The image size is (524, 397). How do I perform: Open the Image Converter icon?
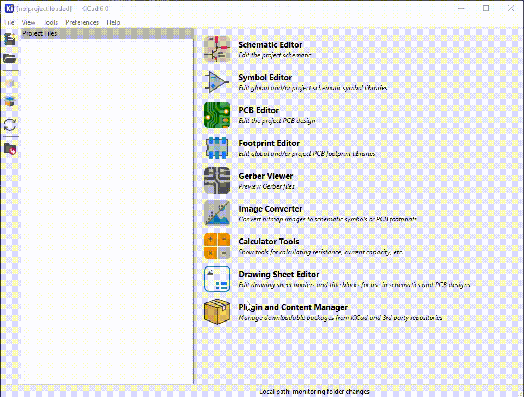pos(217,213)
